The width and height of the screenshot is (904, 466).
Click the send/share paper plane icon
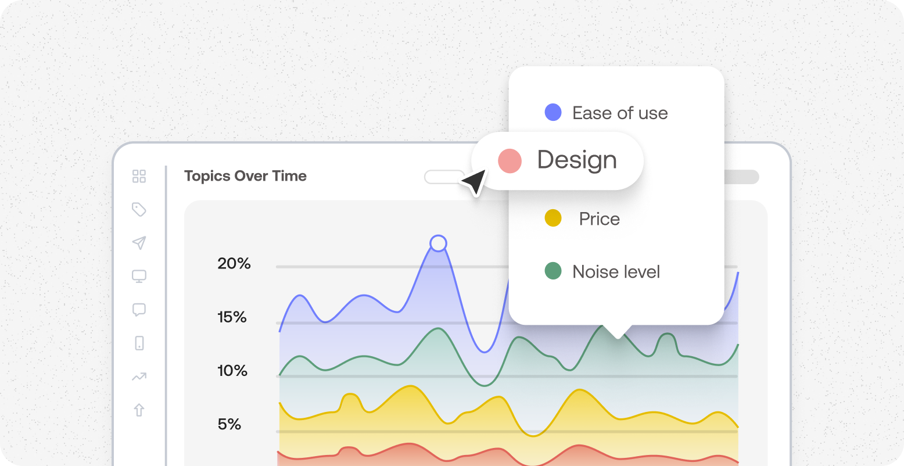[139, 243]
